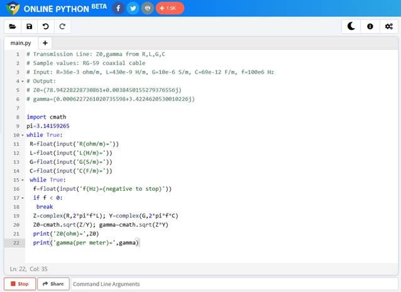
Task: Select the main.py tab
Action: coord(21,43)
